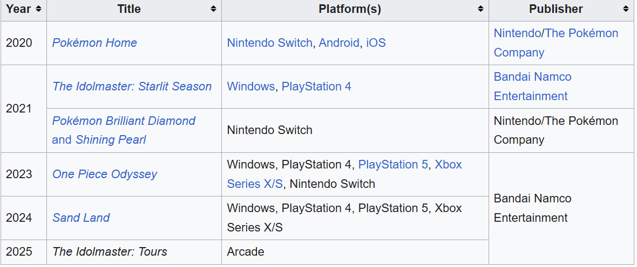Visit the Bandai Namco Entertainment link
This screenshot has width=637, height=267.
pyautogui.click(x=533, y=86)
